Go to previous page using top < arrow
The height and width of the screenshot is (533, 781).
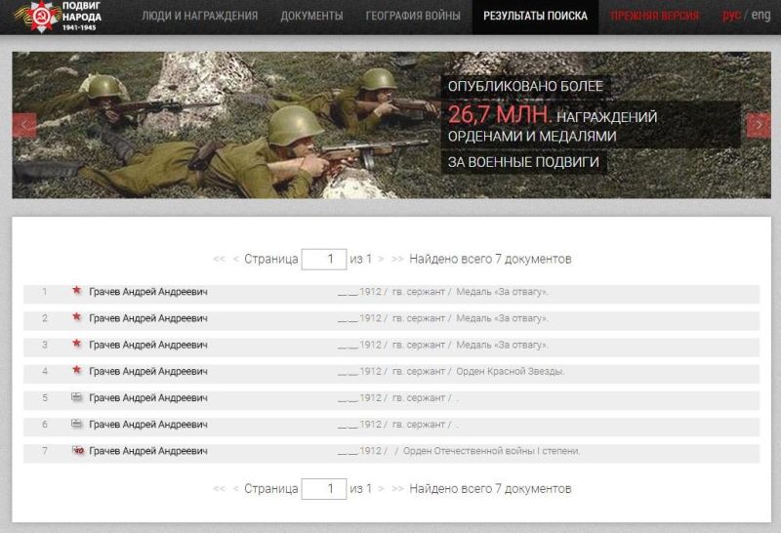(236, 259)
